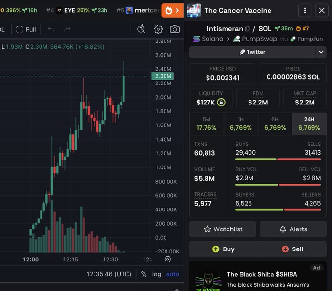
Task: Open the Solana chain link
Action: [x=208, y=39]
